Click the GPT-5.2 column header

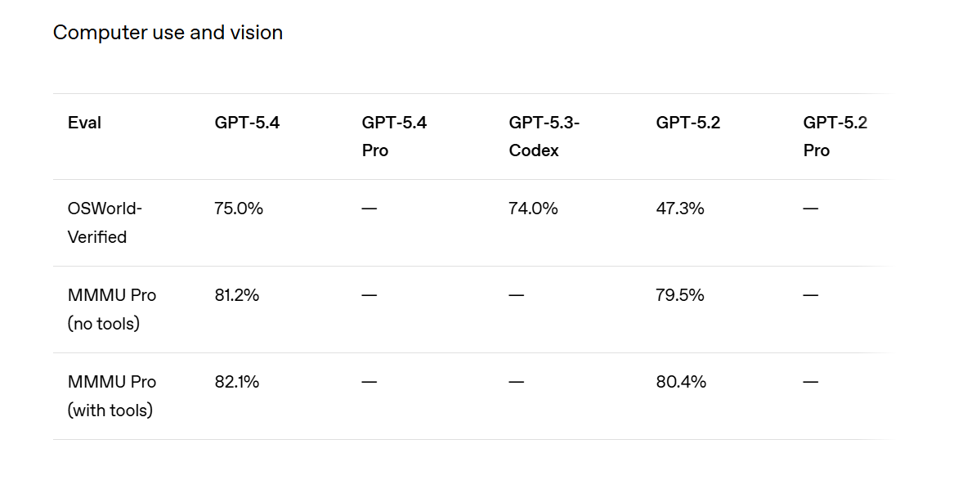click(687, 123)
